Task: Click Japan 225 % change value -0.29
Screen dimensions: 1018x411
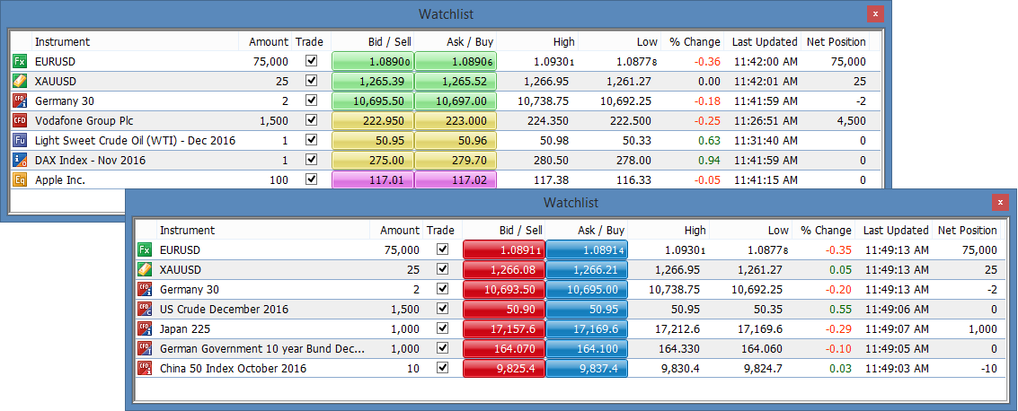Action: pos(838,328)
